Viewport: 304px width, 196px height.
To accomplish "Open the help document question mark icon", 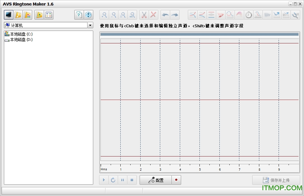I will 79,15.
